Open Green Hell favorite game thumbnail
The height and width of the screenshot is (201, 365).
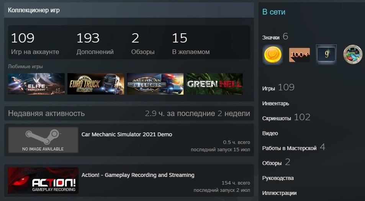pos(214,84)
